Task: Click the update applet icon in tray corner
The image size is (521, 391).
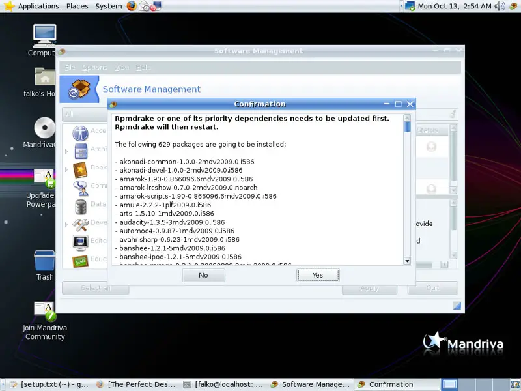Action: tap(513, 6)
